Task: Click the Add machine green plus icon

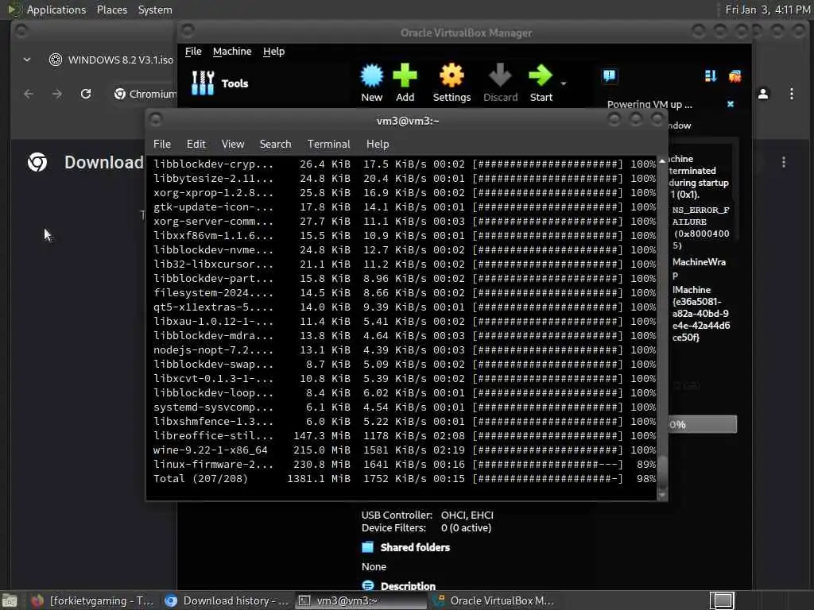Action: pos(405,83)
